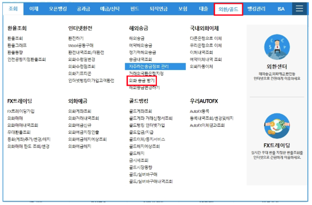
Task: Open the 오픈뱅킹 menu
Action: coord(58,9)
